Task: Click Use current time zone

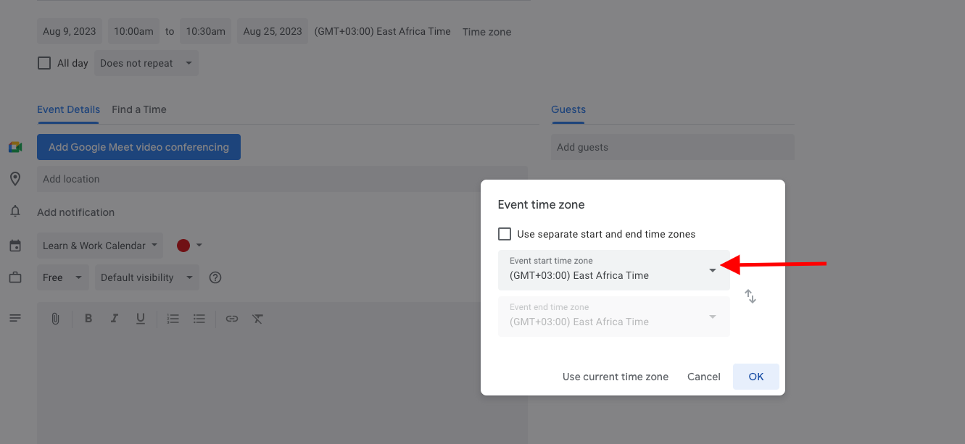Action: pos(616,377)
